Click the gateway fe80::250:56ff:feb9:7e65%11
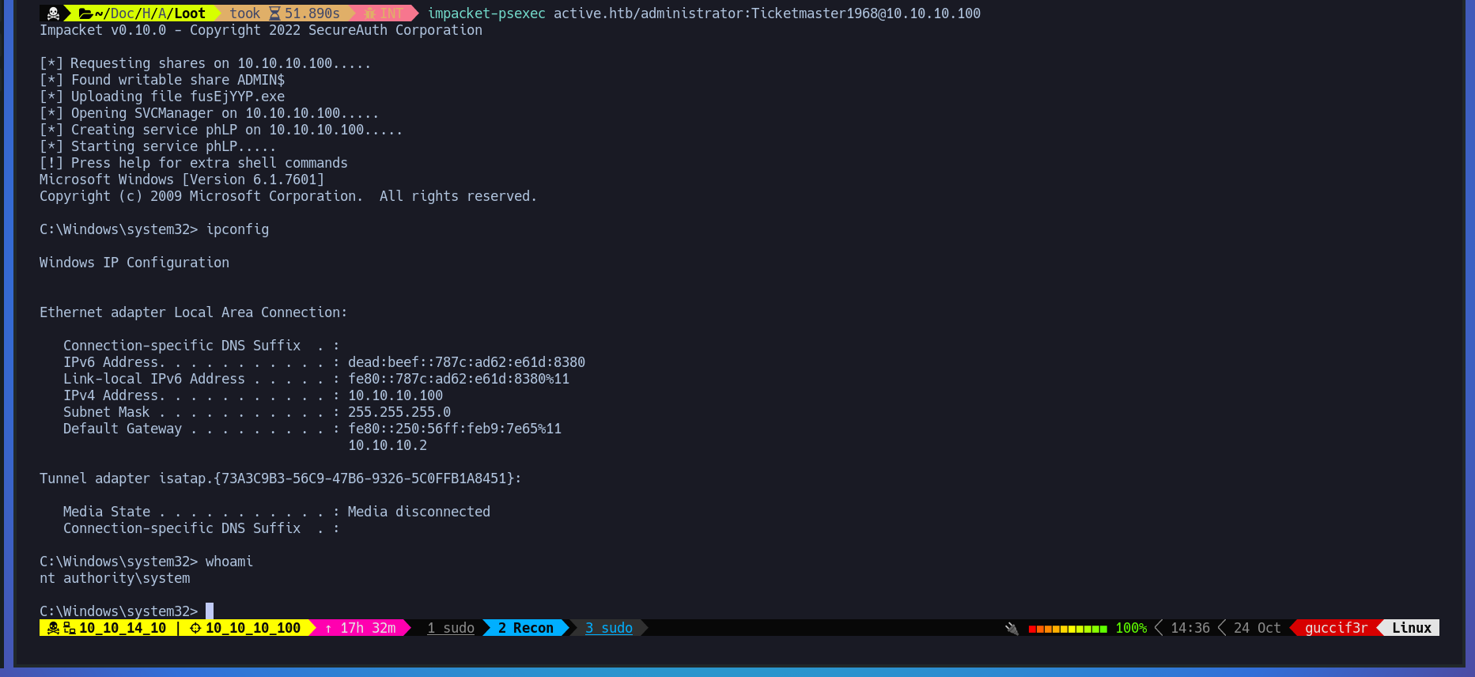Screen dimensions: 1475x677 pos(455,429)
